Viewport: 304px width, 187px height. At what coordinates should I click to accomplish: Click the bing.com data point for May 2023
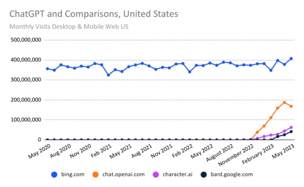[x=291, y=59]
